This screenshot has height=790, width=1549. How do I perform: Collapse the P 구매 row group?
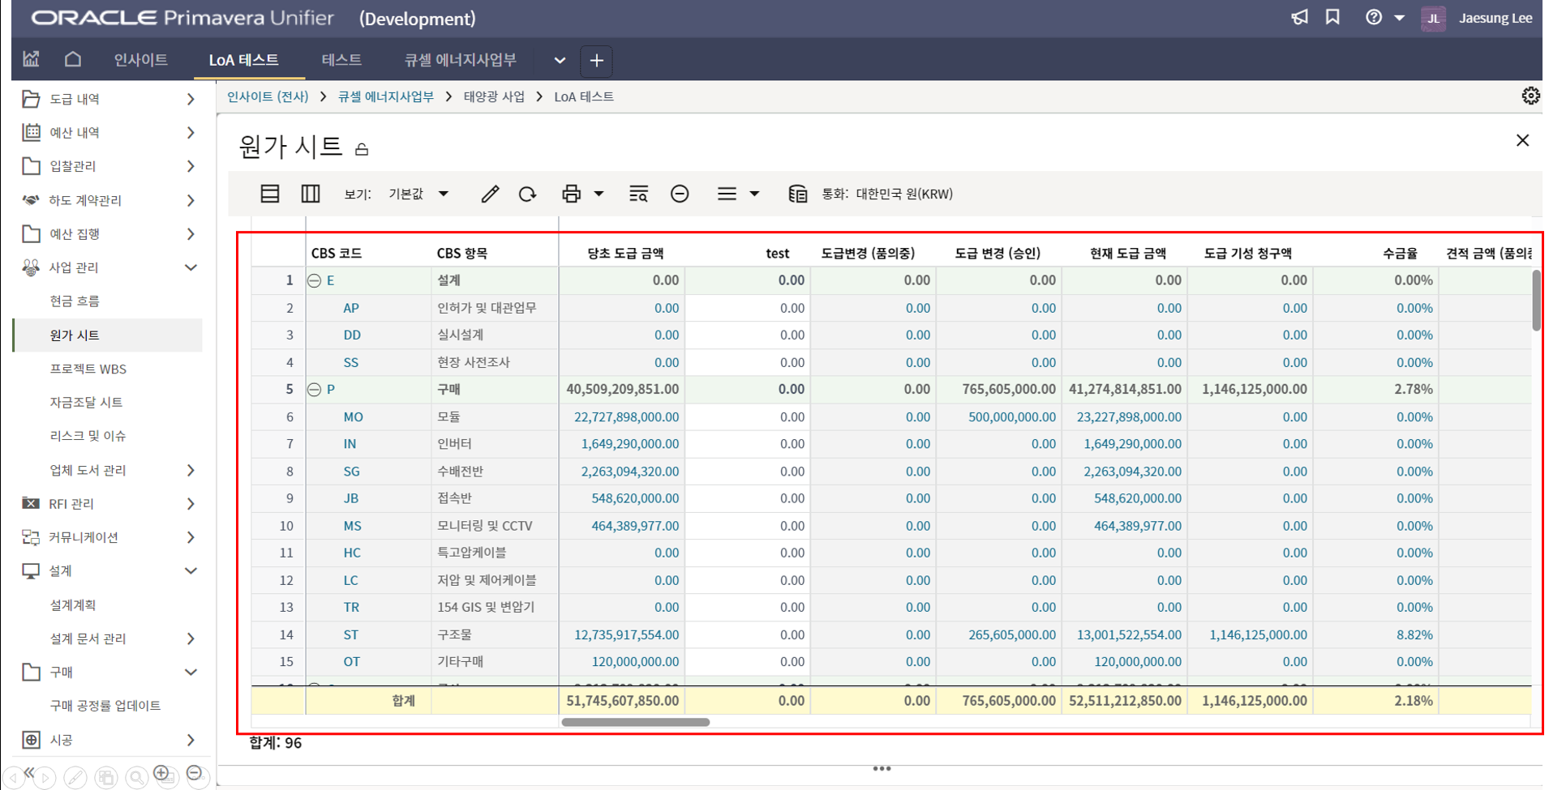[315, 390]
